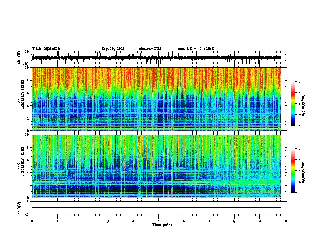Click the ch.2 spectrogram color scale bar

(293, 171)
